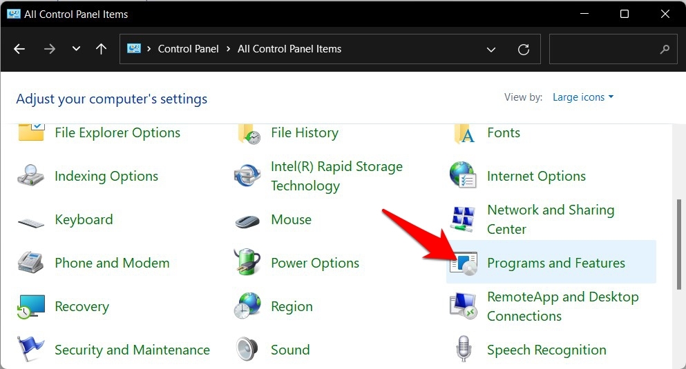Click the Indexing Options magnifier icon
The width and height of the screenshot is (686, 369).
pyautogui.click(x=31, y=177)
